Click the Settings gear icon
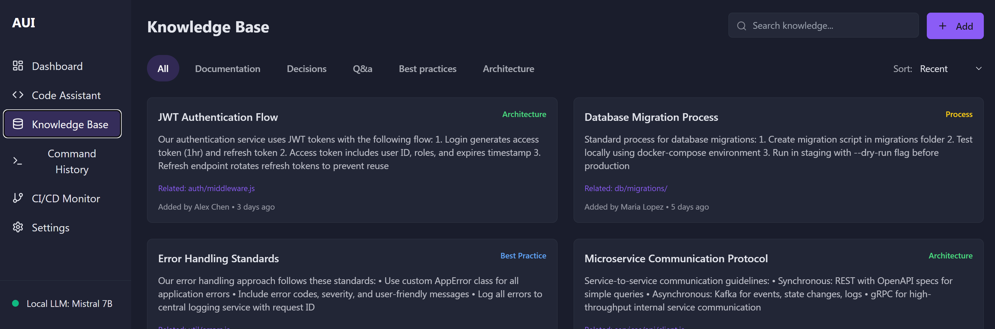This screenshot has height=329, width=995. pos(18,227)
